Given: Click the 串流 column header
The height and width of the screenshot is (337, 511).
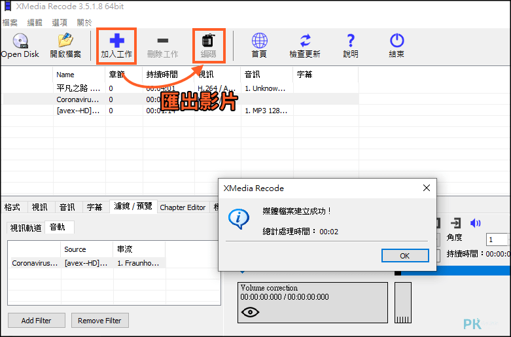Looking at the screenshot, I should pyautogui.click(x=139, y=249).
